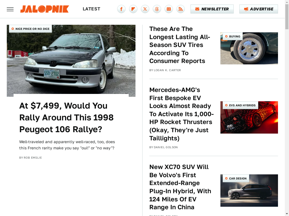Open the X (Twitter) profile icon

[x=145, y=9]
